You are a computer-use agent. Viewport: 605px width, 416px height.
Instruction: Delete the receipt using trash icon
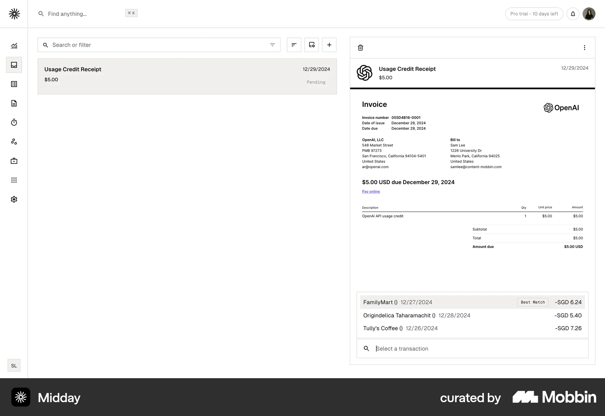click(360, 48)
